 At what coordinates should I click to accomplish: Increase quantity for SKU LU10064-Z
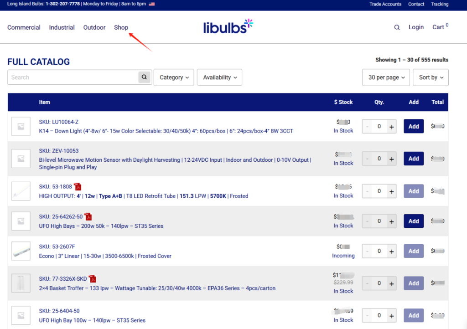(x=391, y=127)
